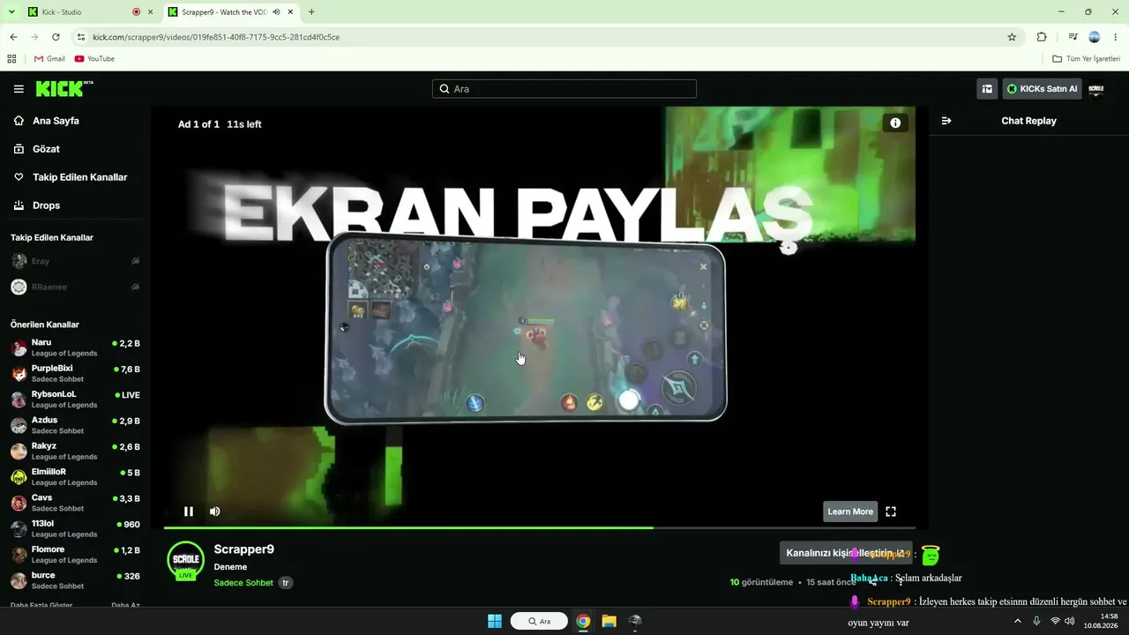Enter fullscreen on the video player
The image size is (1129, 635).
point(891,512)
